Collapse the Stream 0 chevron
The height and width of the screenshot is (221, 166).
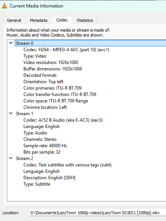click(11, 43)
